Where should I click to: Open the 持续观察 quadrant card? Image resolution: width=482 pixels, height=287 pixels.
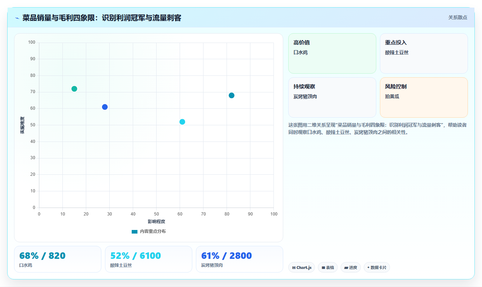[332, 97]
